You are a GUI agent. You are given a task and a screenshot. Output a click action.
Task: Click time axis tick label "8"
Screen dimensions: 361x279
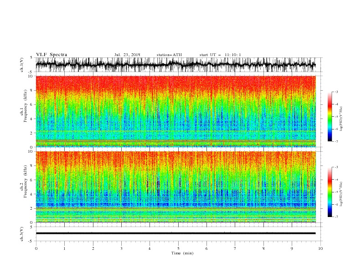coord(263,248)
